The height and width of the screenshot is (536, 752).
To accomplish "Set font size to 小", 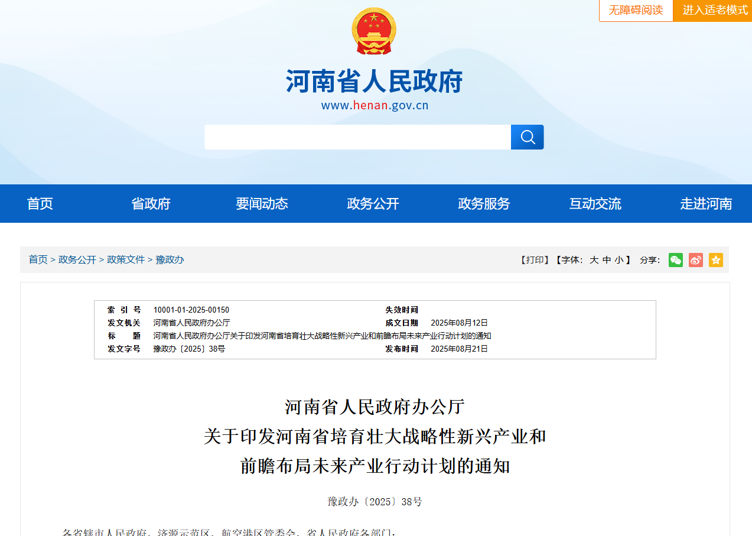I will 618,260.
